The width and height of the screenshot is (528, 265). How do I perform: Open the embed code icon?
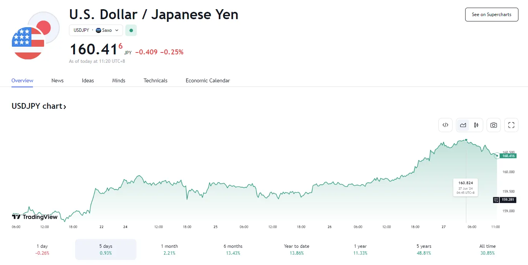pos(446,125)
